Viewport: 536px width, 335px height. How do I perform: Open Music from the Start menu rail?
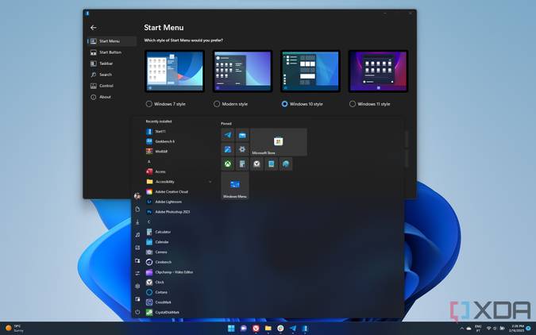point(137,235)
